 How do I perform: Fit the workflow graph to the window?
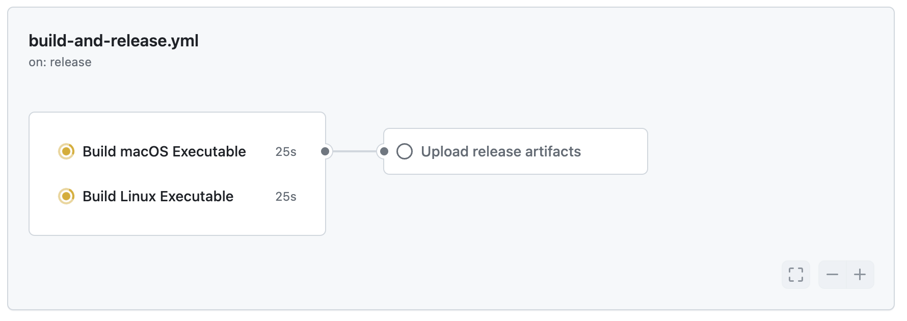point(796,275)
